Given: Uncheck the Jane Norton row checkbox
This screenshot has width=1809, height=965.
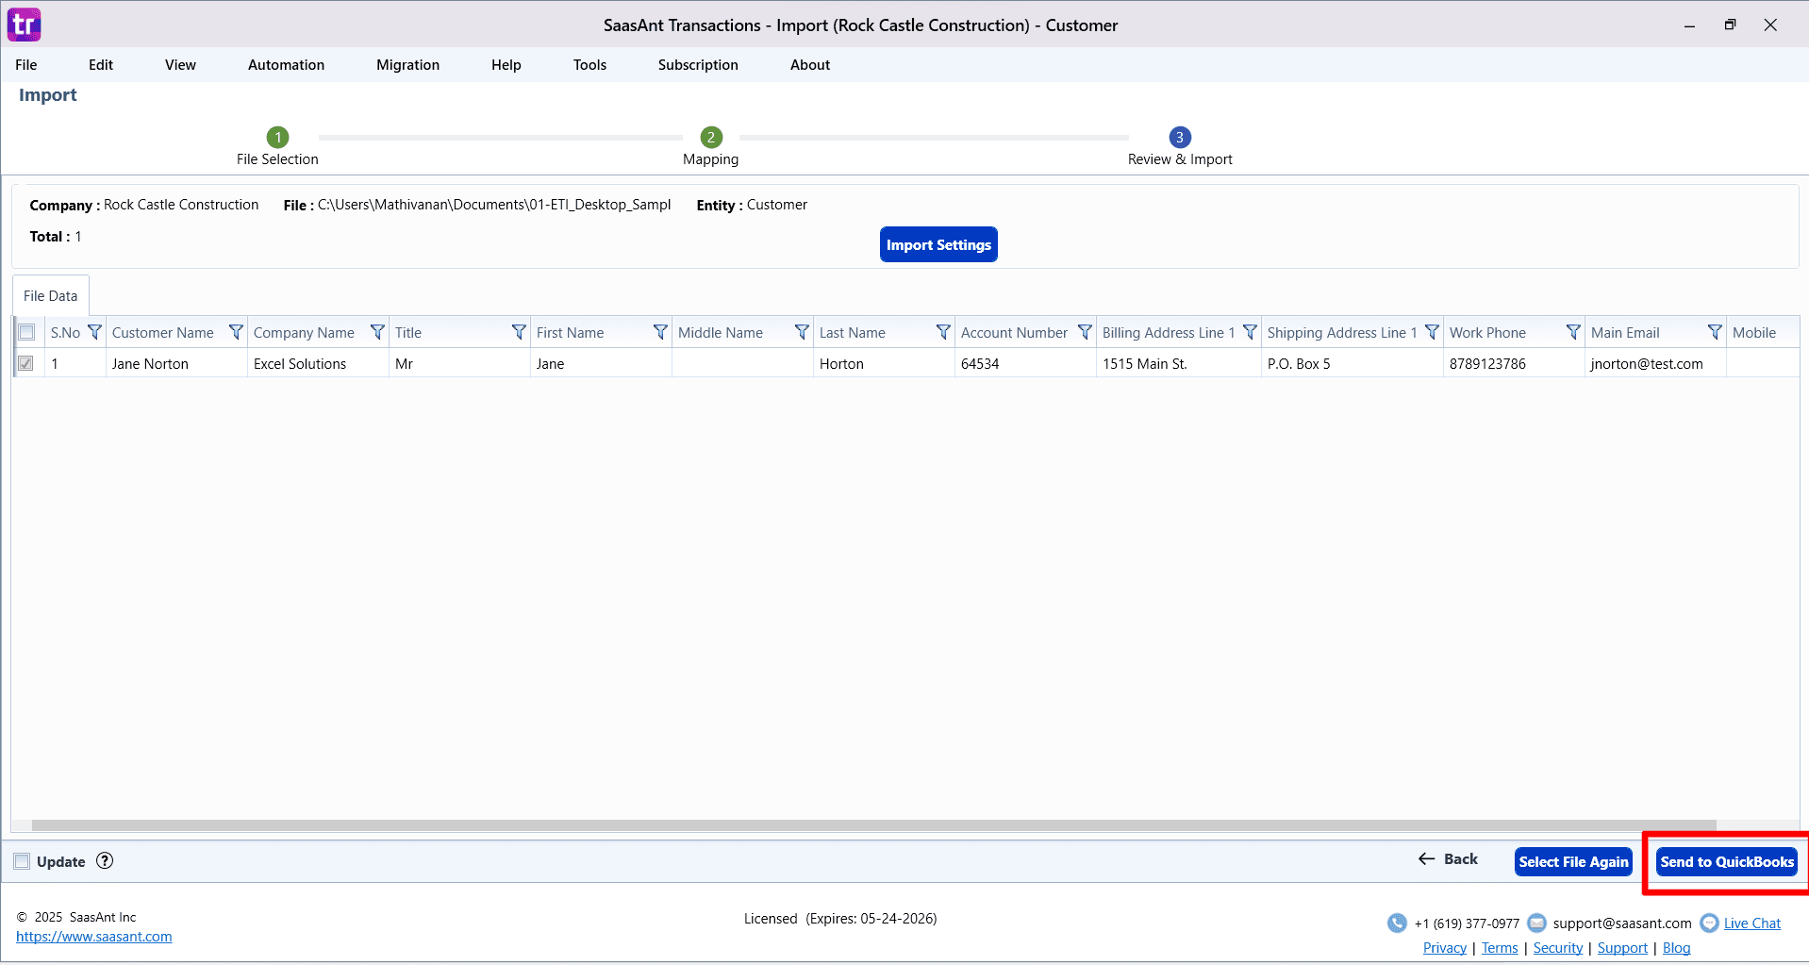Looking at the screenshot, I should point(26,363).
